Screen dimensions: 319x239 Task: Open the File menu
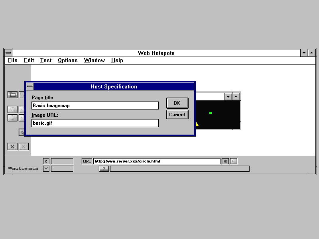tap(13, 61)
